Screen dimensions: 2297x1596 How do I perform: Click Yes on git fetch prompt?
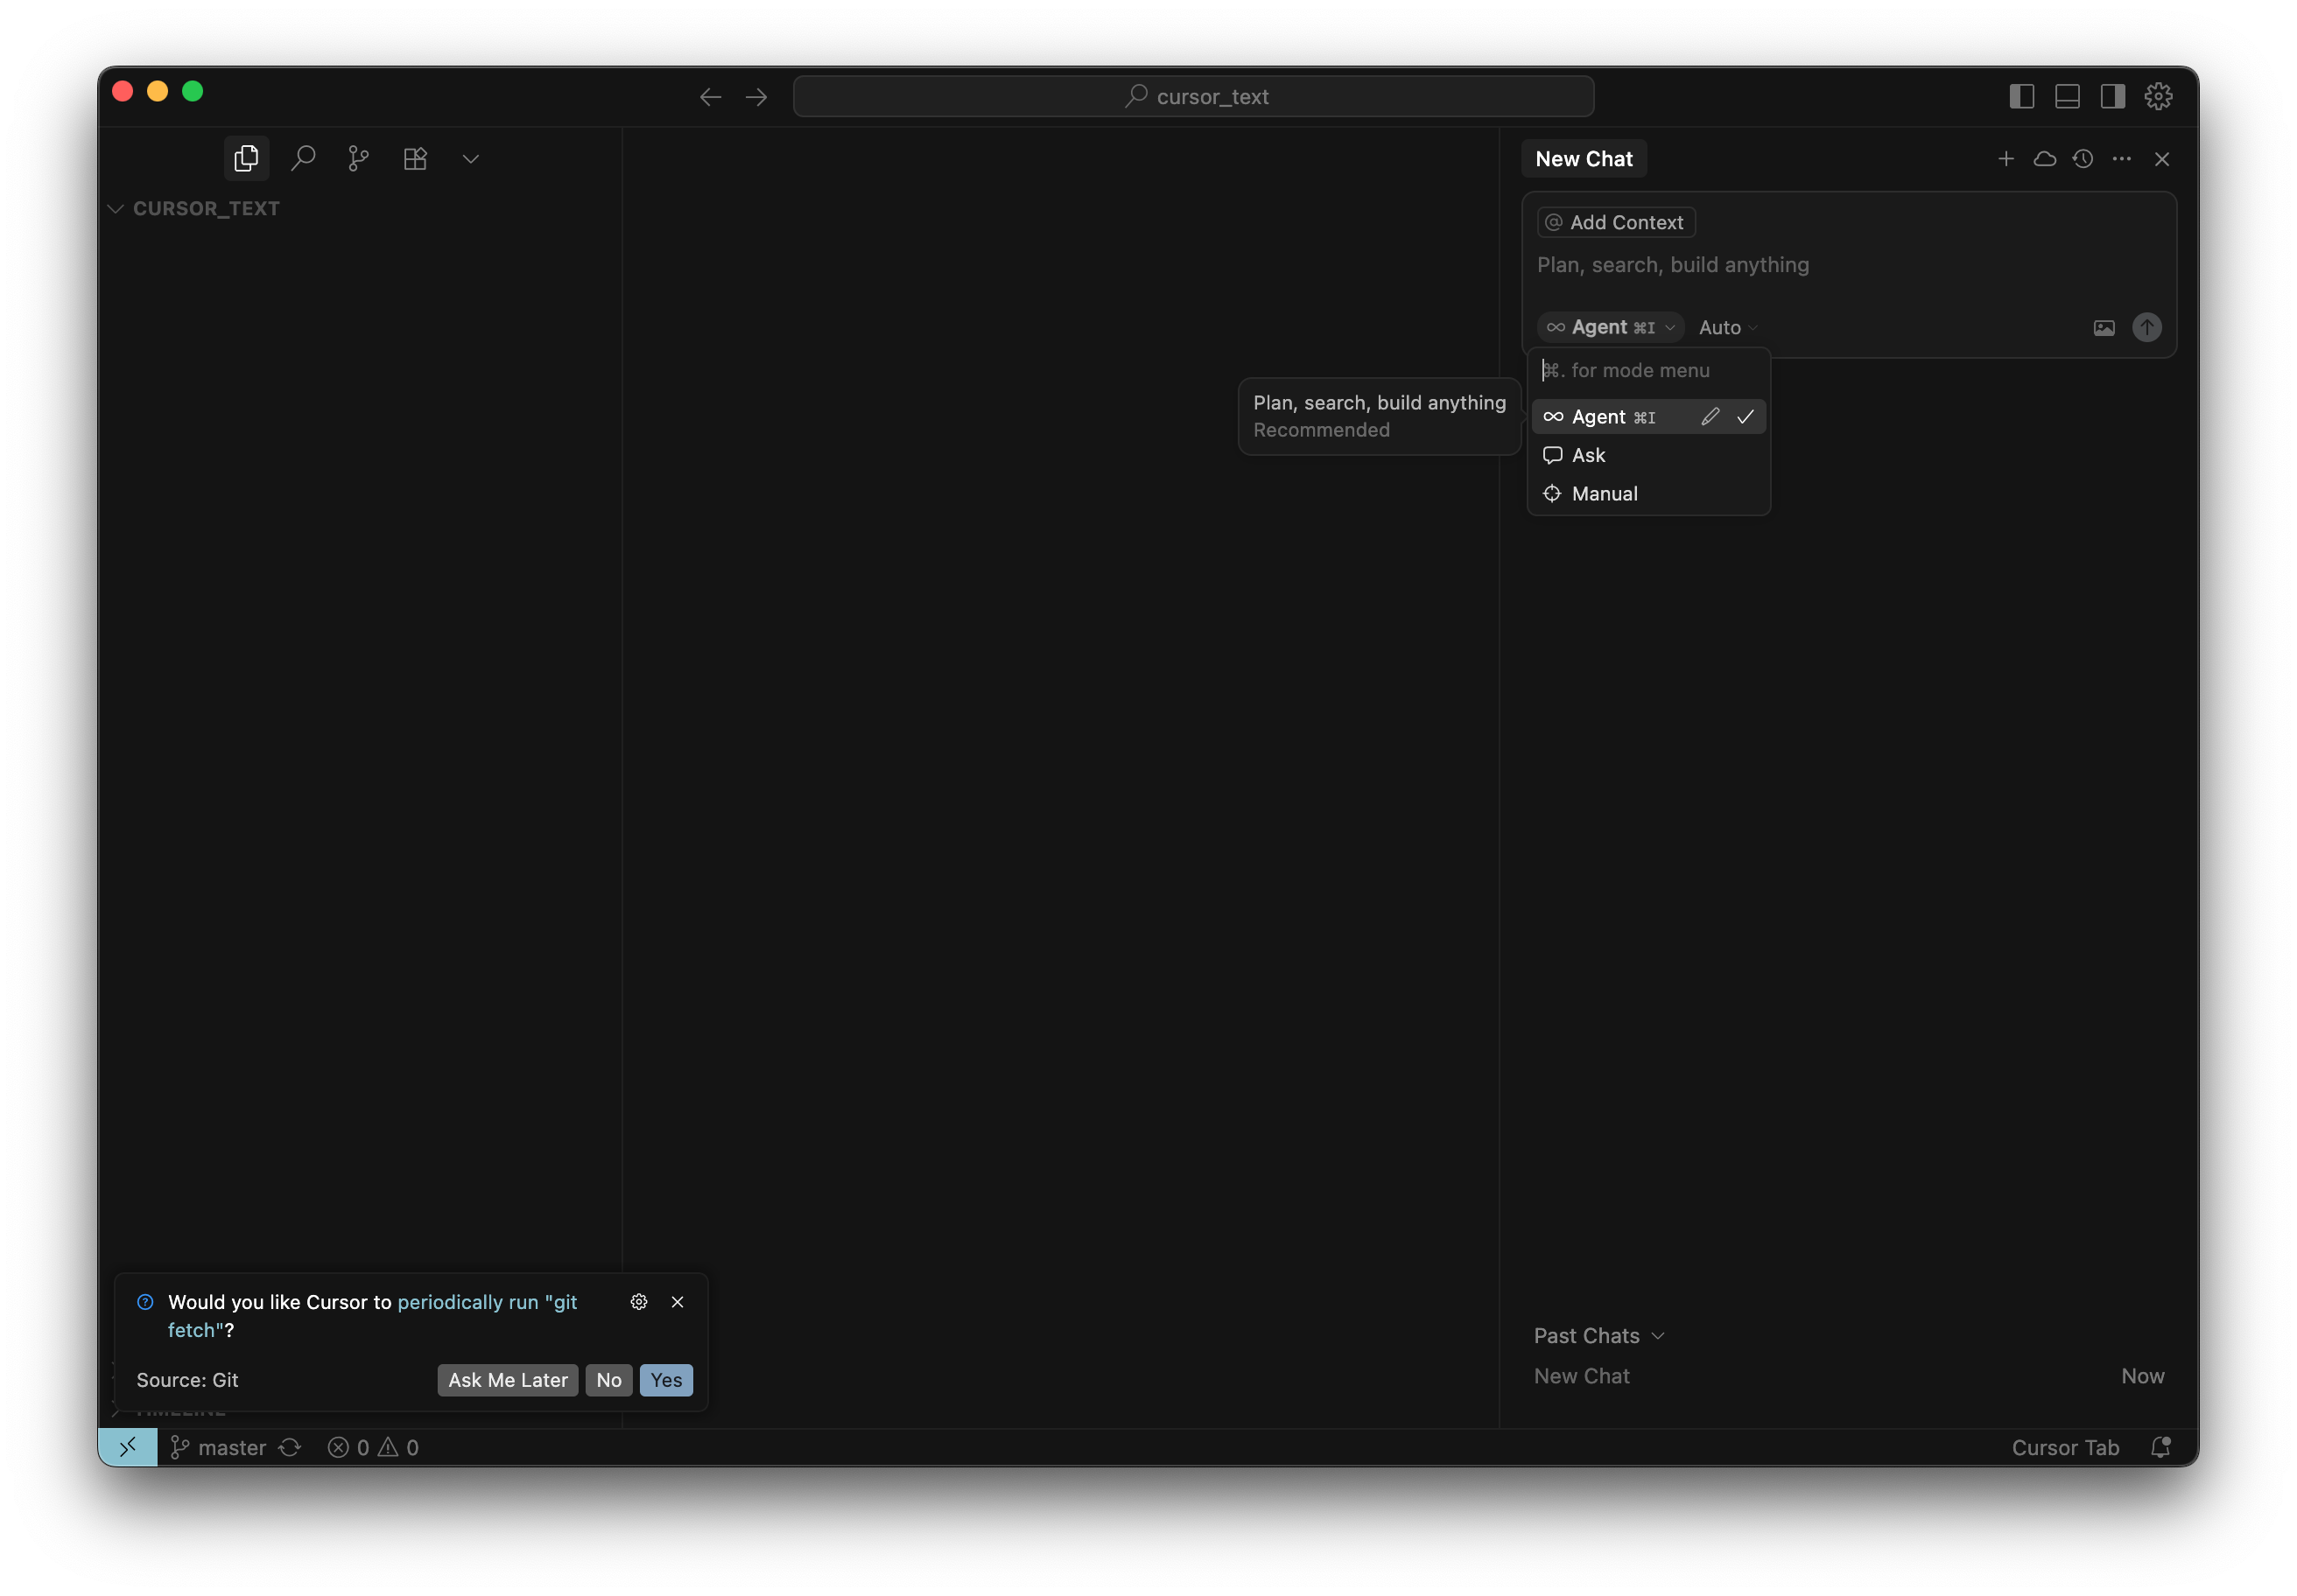[x=666, y=1381]
